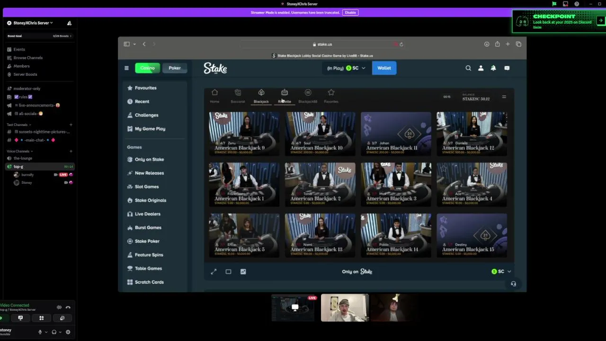Open the American Blackjack 9 table
The width and height of the screenshot is (606, 341).
coord(244,134)
